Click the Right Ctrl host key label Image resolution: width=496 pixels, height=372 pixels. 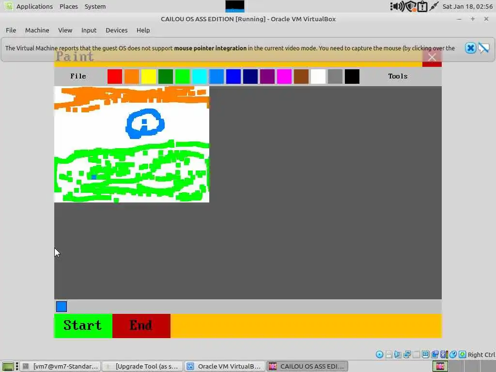point(481,355)
